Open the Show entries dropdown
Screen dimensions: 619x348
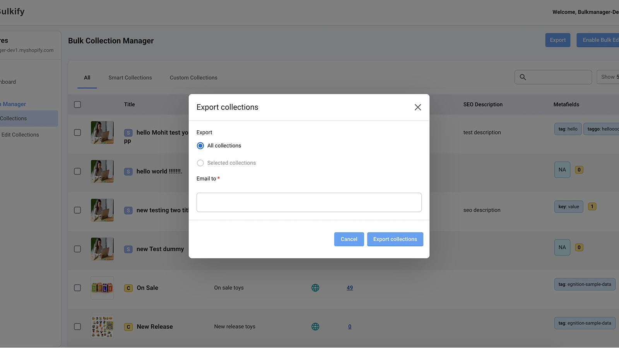coord(608,77)
